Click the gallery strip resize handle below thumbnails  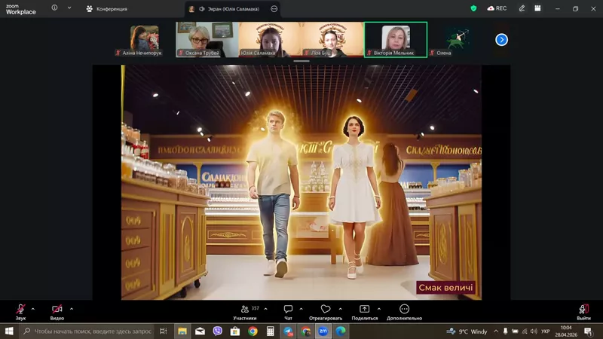click(301, 61)
